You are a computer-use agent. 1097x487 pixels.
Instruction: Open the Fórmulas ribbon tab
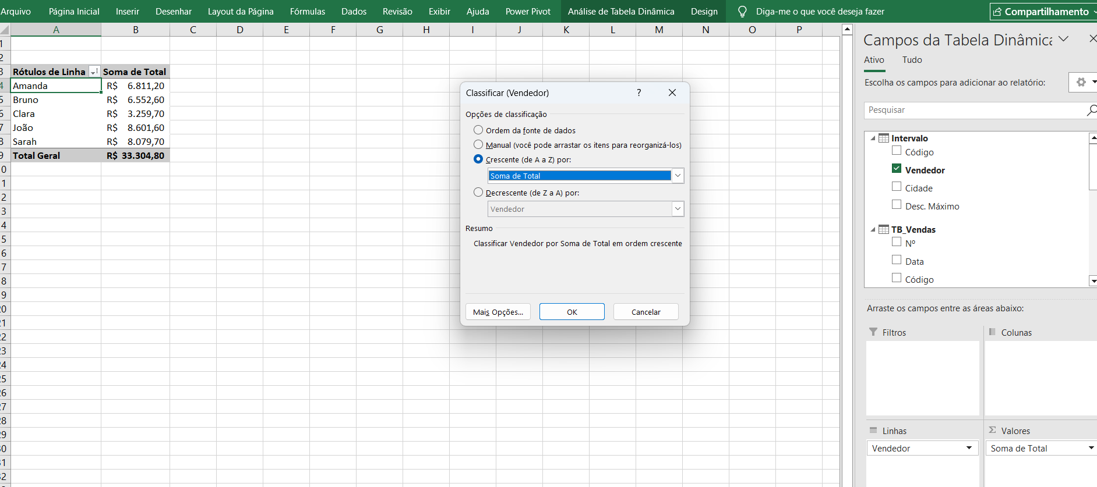pyautogui.click(x=308, y=12)
